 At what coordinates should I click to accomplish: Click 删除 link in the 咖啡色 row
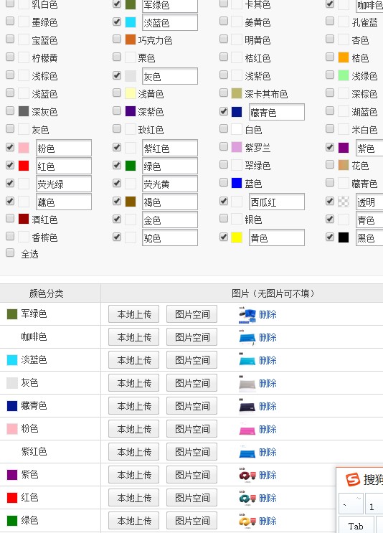click(268, 338)
